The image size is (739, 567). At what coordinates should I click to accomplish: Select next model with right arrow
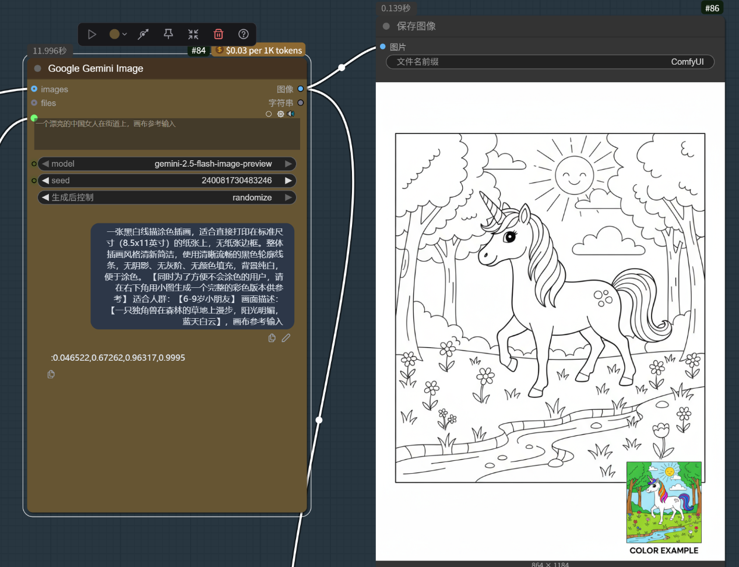pyautogui.click(x=288, y=164)
